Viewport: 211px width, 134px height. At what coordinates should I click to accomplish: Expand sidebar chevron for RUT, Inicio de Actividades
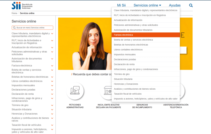pos(52,41)
